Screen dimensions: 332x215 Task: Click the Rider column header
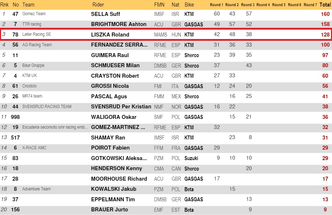(x=98, y=5)
